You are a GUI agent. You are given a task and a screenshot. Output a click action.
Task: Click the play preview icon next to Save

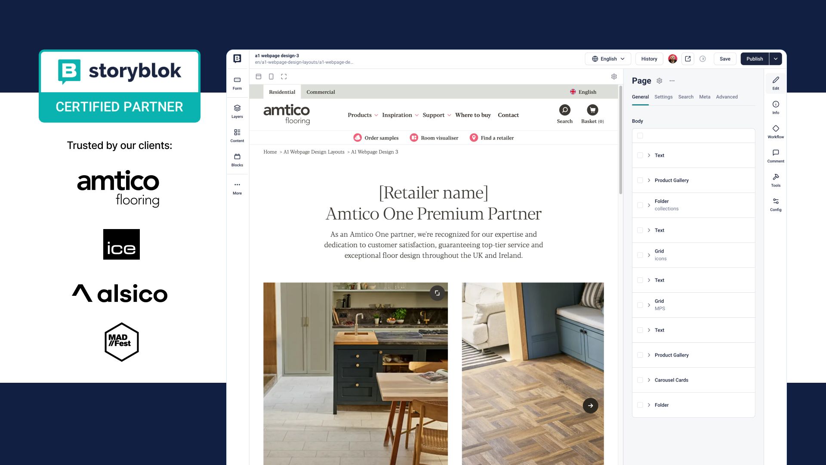(703, 59)
